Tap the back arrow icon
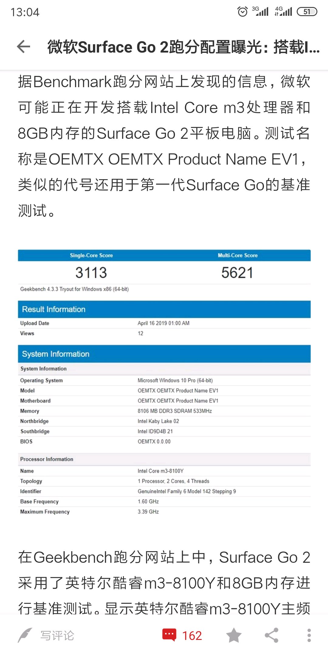 pos(24,47)
